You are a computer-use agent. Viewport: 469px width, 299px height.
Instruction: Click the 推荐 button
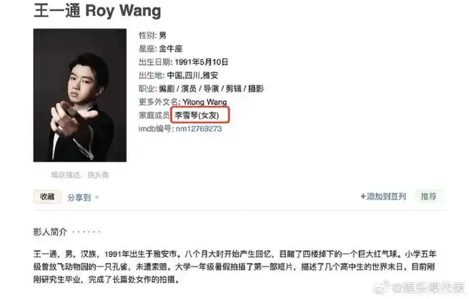(428, 197)
